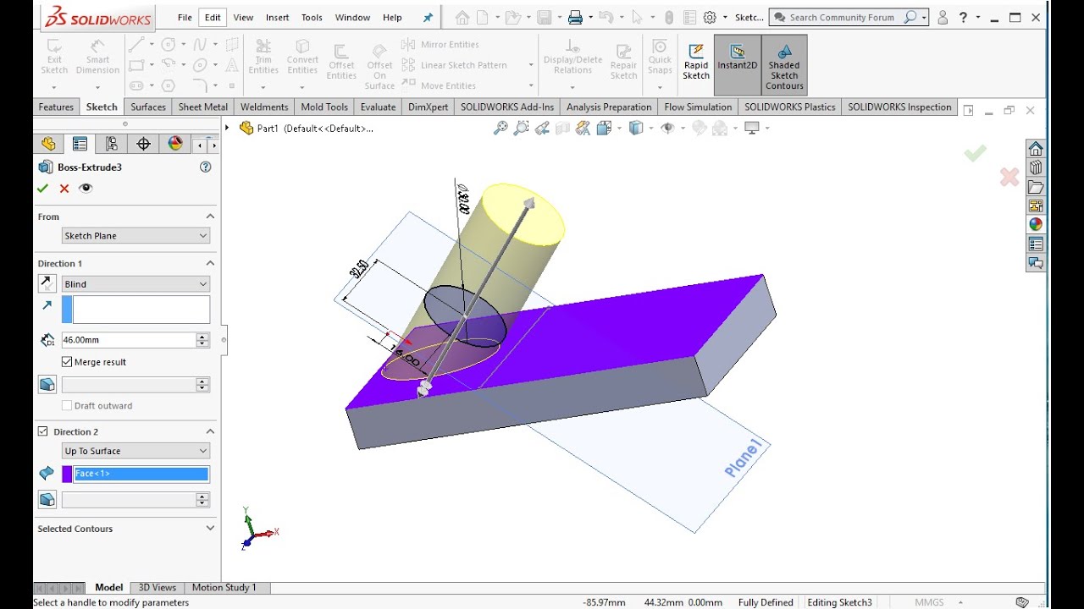Toggle the Direction 2 checkbox
1084x609 pixels.
coord(43,431)
